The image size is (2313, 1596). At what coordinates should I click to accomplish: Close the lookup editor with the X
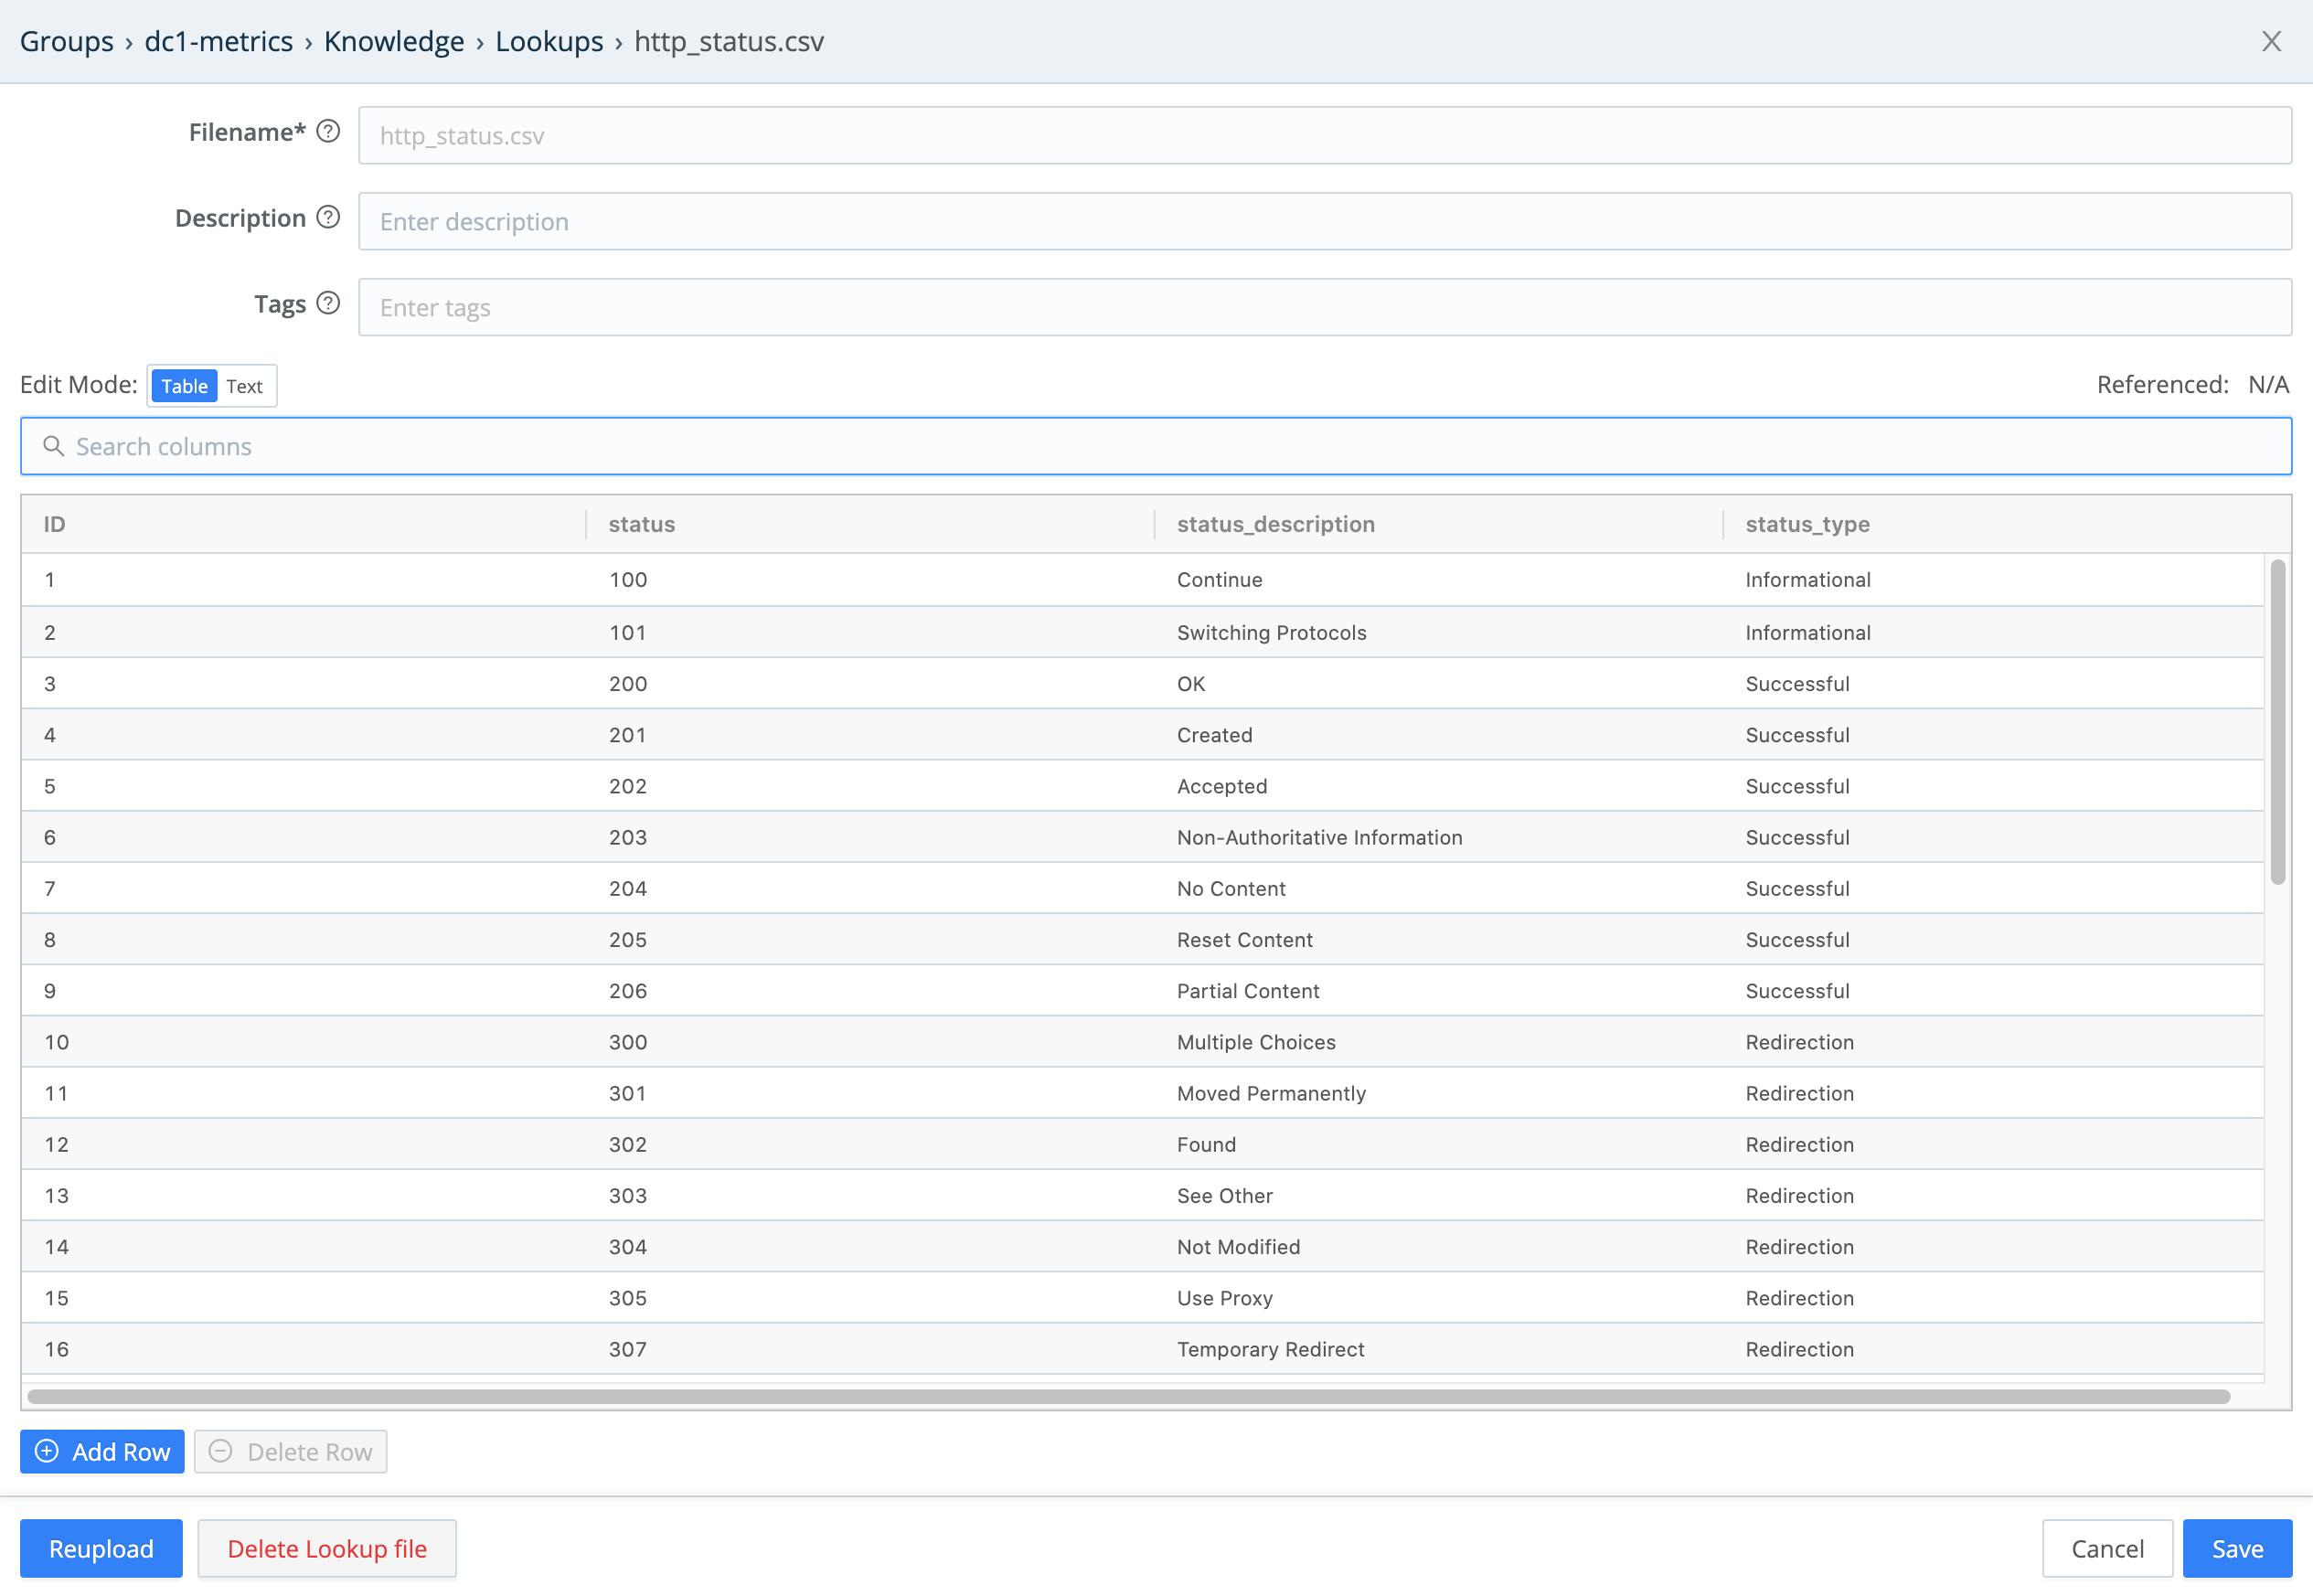[x=2271, y=41]
